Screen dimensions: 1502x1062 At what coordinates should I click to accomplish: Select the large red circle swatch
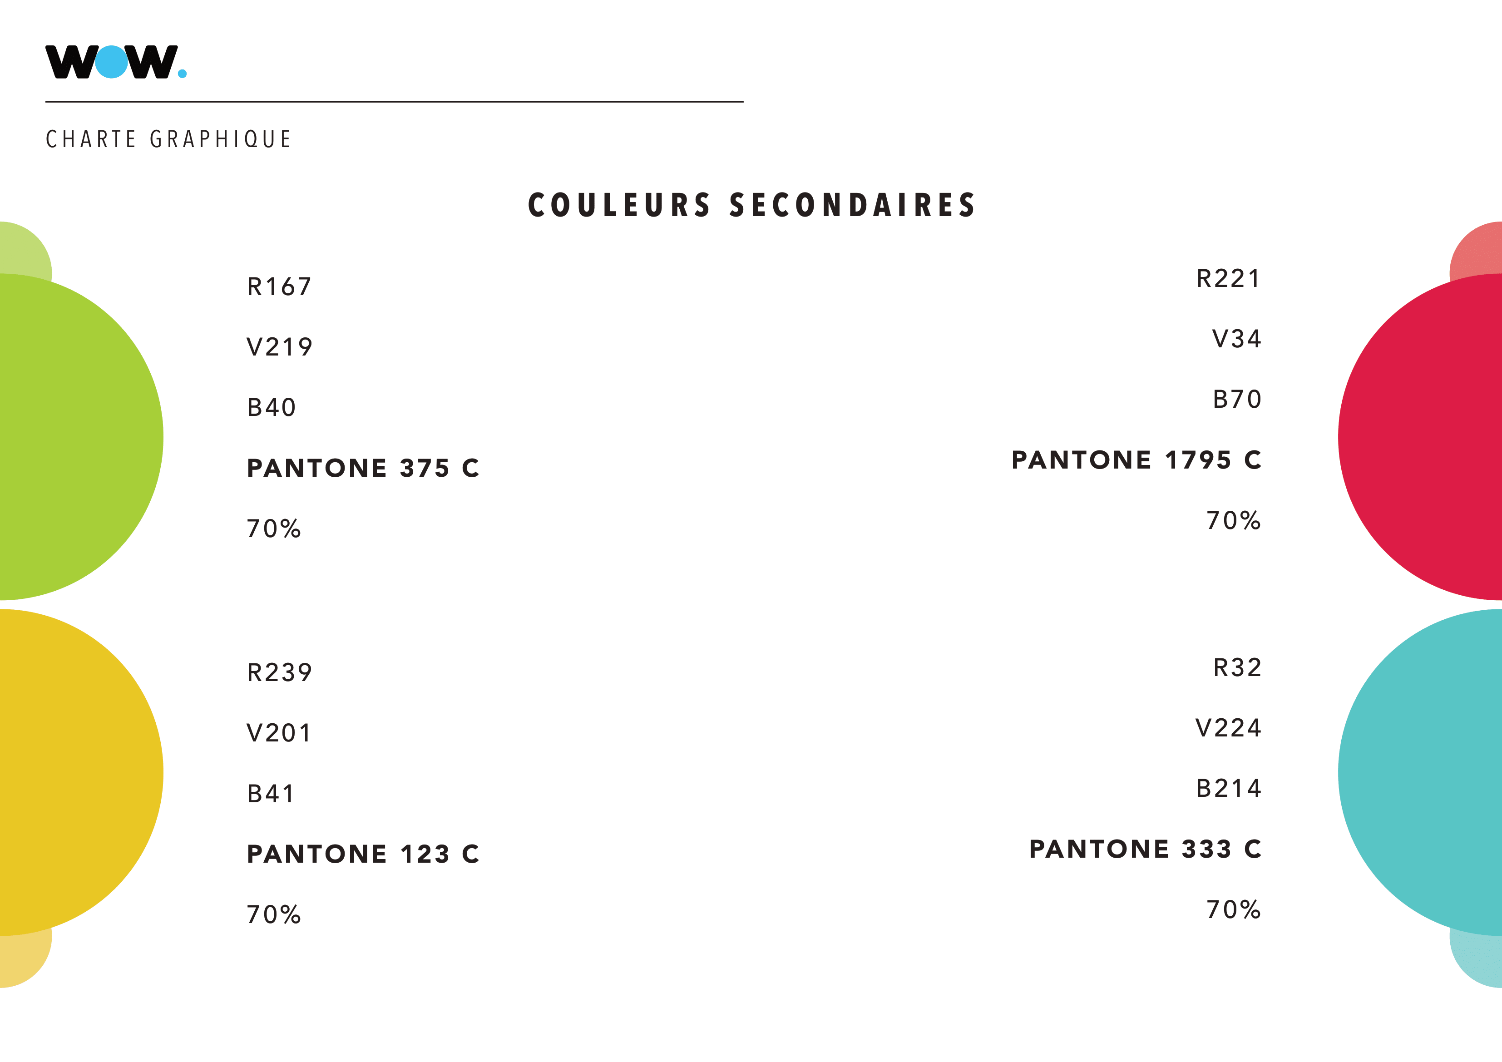[x=1420, y=436]
